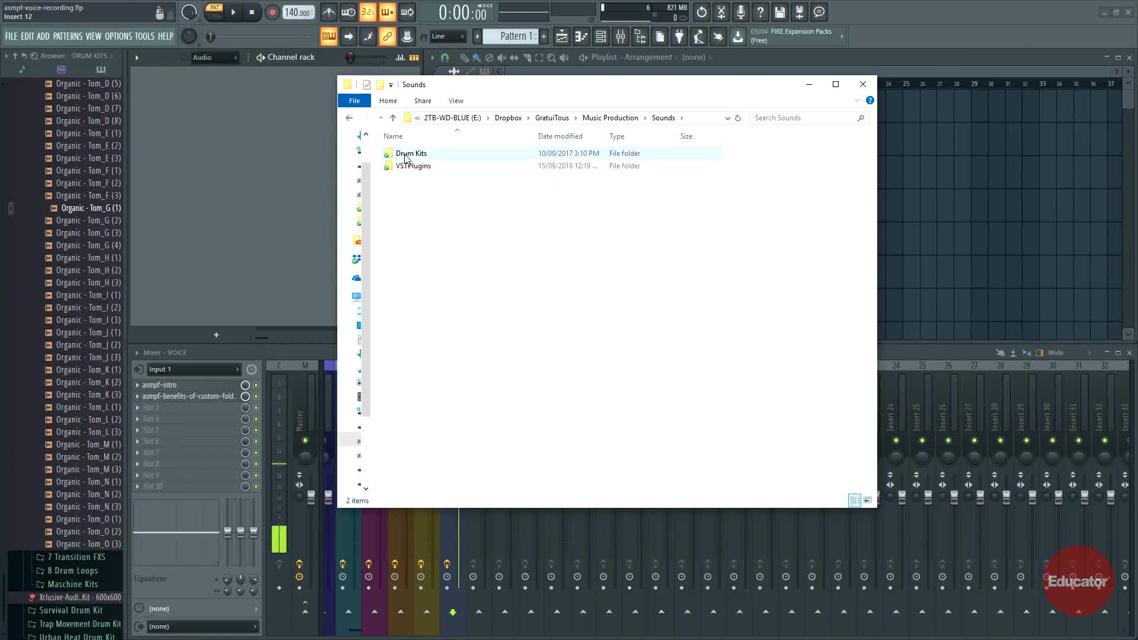Screen dimensions: 1138x640
Task: Click the one-click audio recording microphone icon
Action: tap(740, 12)
